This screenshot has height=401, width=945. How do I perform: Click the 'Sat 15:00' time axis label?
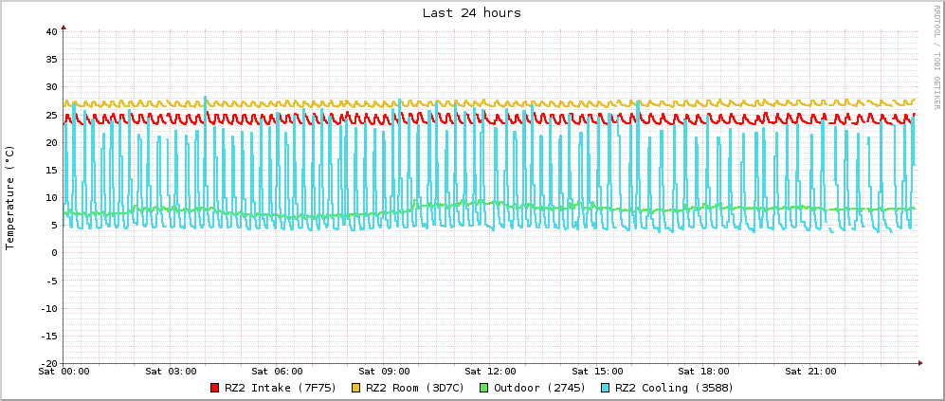point(596,371)
